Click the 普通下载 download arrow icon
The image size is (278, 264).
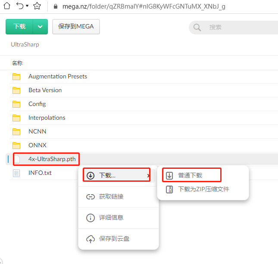pos(169,176)
